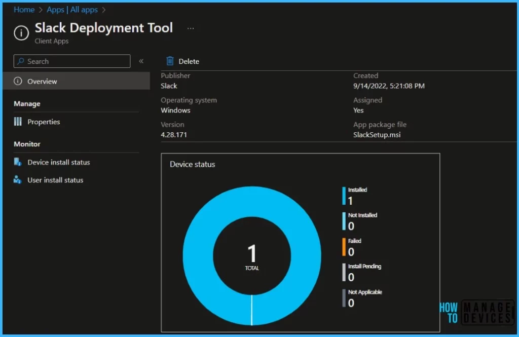Click the Properties bars icon

18,122
